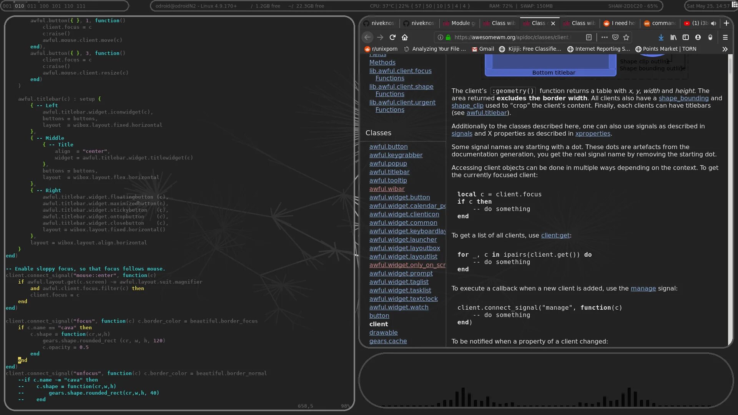The height and width of the screenshot is (415, 738).
Task: Show more bookmarks chevron
Action: [725, 49]
